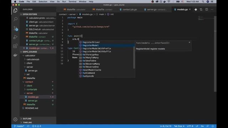Open SSLCmd.sh in Open Editors

click(x=38, y=29)
